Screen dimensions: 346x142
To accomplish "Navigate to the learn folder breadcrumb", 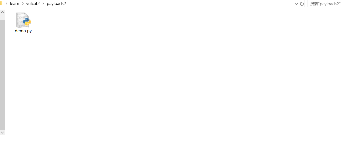I will pos(15,4).
